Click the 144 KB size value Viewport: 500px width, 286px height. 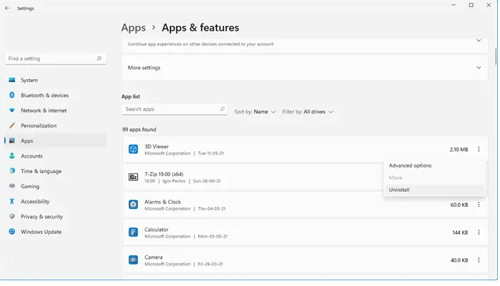tap(460, 233)
